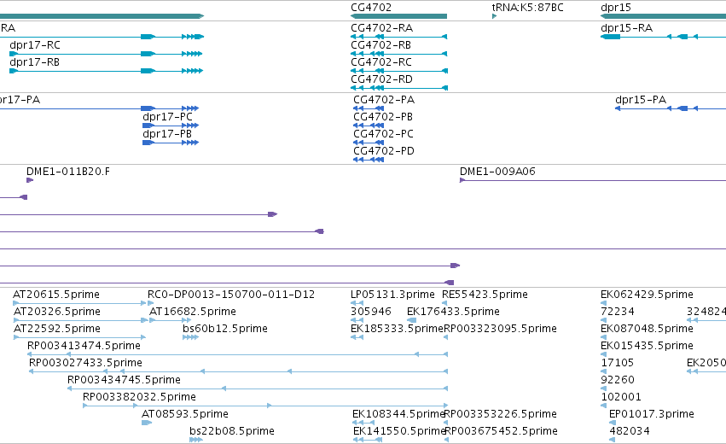Viewport: 726px width, 444px height.
Task: Select feature 72234
Action: coord(617,312)
